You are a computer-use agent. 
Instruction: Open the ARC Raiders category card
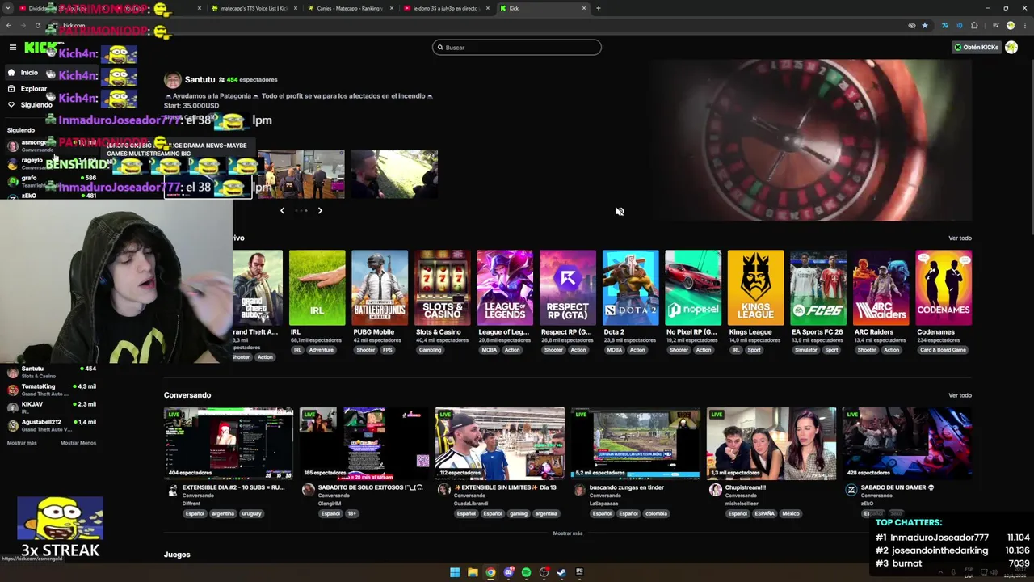click(881, 288)
